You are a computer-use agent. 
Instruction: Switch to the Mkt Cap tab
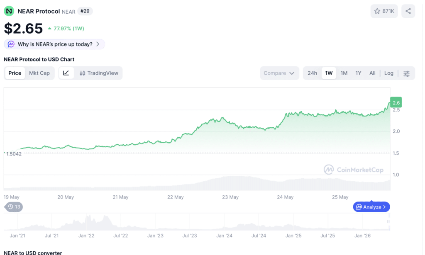39,73
